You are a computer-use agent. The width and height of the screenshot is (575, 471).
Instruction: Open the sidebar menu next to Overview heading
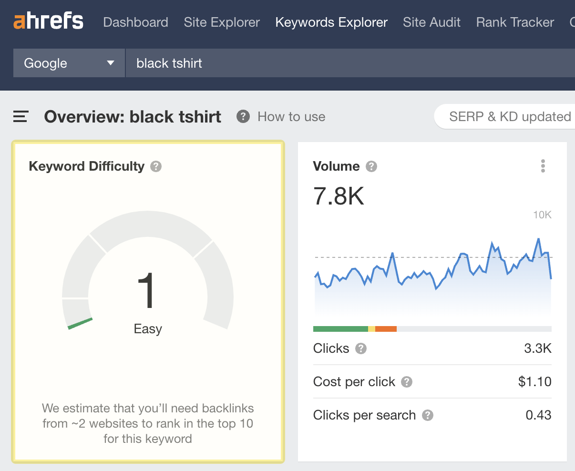[20, 116]
